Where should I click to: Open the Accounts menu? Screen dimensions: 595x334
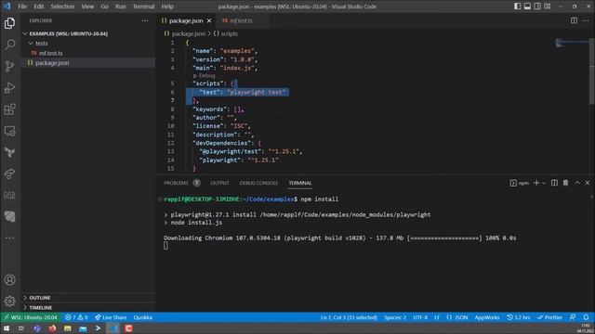[x=10, y=280]
